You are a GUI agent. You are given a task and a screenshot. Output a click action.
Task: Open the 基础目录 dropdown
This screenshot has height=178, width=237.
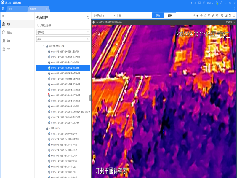[x=63, y=32]
